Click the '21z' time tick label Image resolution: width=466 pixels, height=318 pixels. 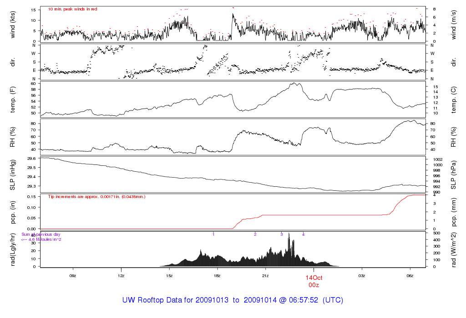(x=265, y=276)
